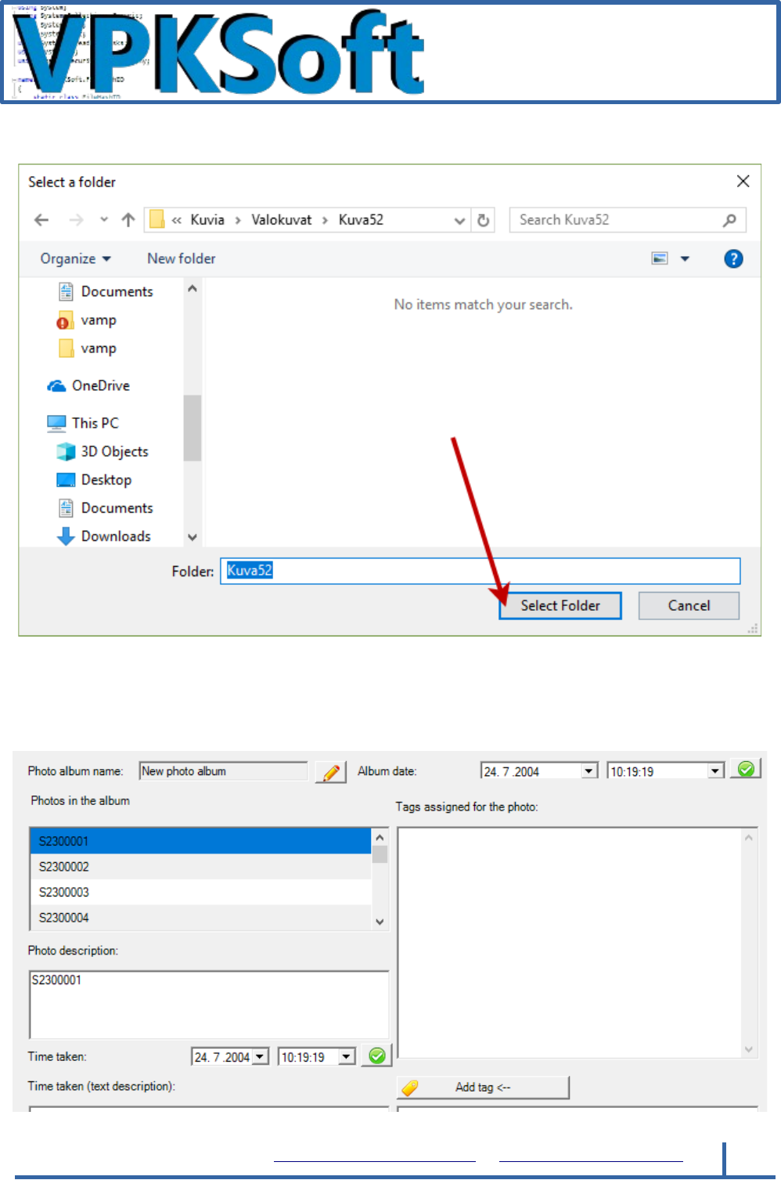This screenshot has width=781, height=1180.
Task: Open the Organize menu
Action: click(x=76, y=258)
